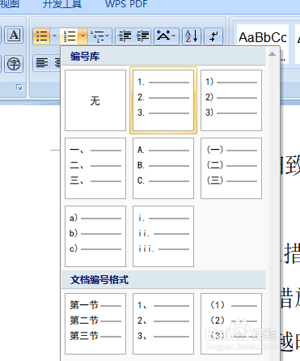Select the (1)(2)(3) document numbering format
The width and height of the screenshot is (300, 361).
(231, 324)
